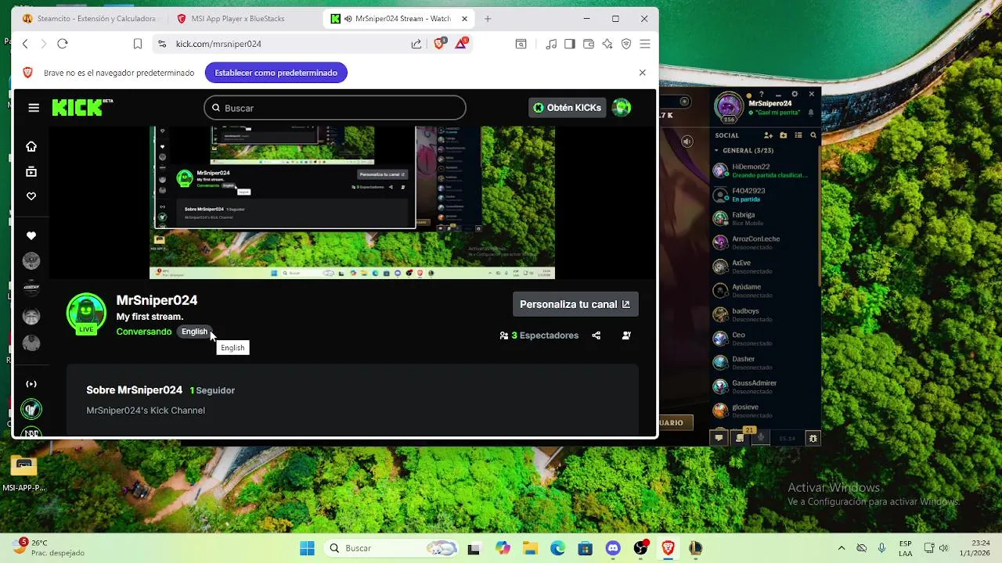This screenshot has height=563, width=1002.
Task: Switch to MSI App Player x BlueStacks tab
Action: click(x=239, y=19)
